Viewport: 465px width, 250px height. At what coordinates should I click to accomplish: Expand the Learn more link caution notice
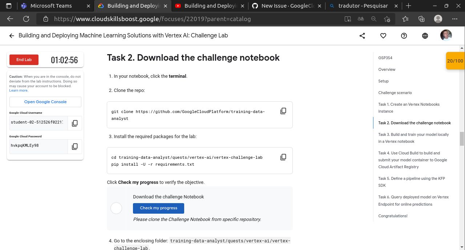pyautogui.click(x=19, y=90)
